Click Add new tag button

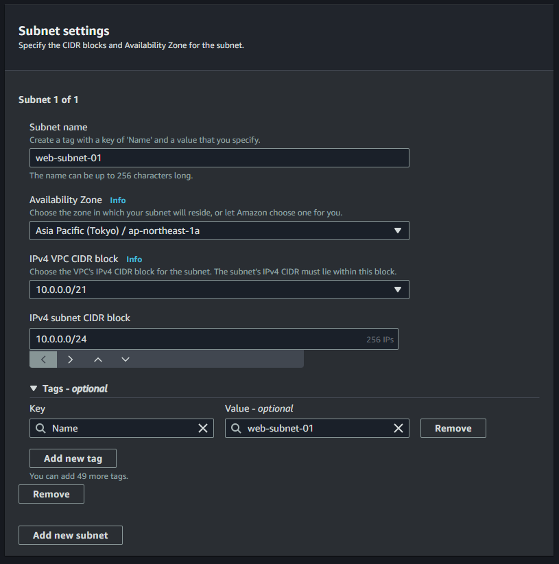pos(73,458)
